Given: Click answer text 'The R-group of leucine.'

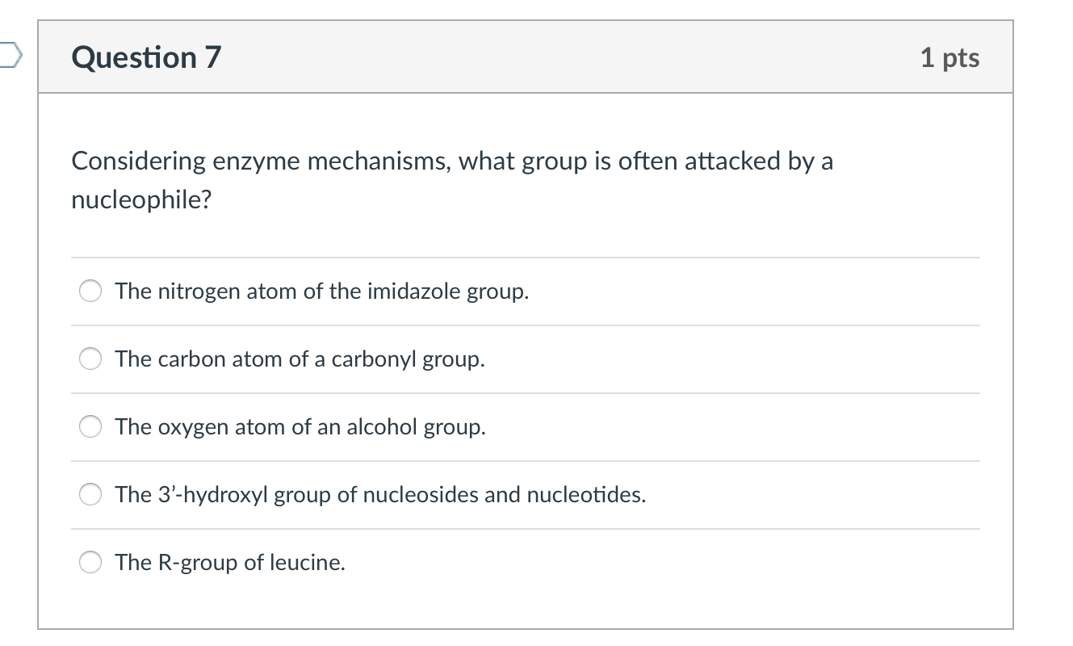Looking at the screenshot, I should [230, 562].
